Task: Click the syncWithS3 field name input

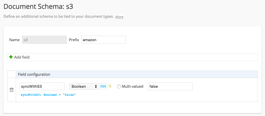Action: coord(42,87)
